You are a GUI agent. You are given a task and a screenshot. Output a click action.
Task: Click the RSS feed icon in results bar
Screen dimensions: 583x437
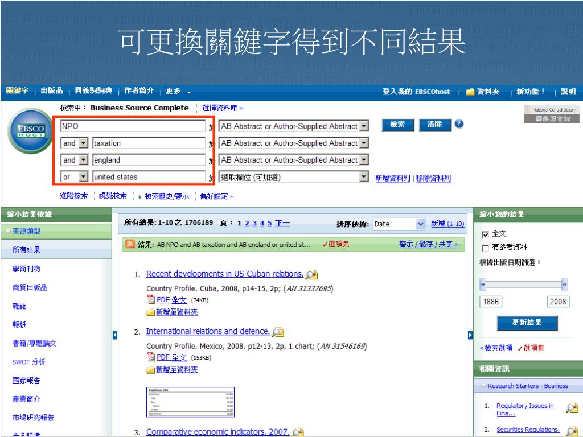(130, 244)
